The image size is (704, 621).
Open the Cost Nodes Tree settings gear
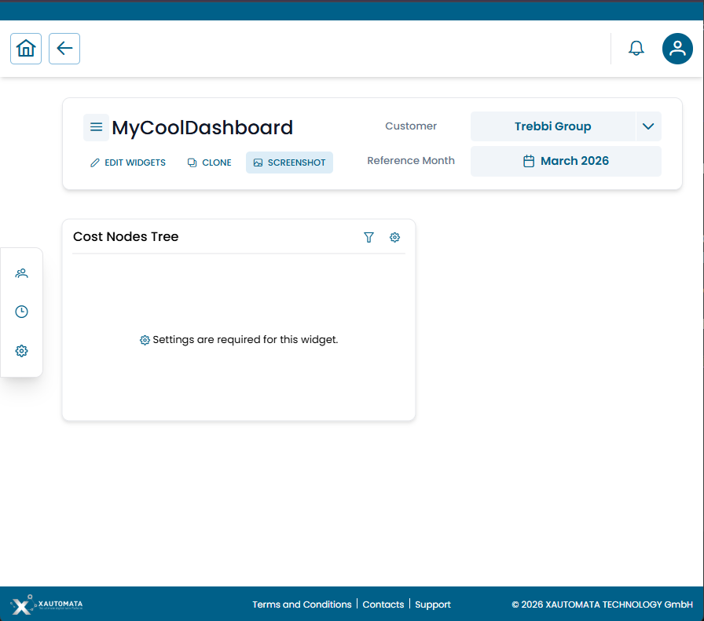394,237
